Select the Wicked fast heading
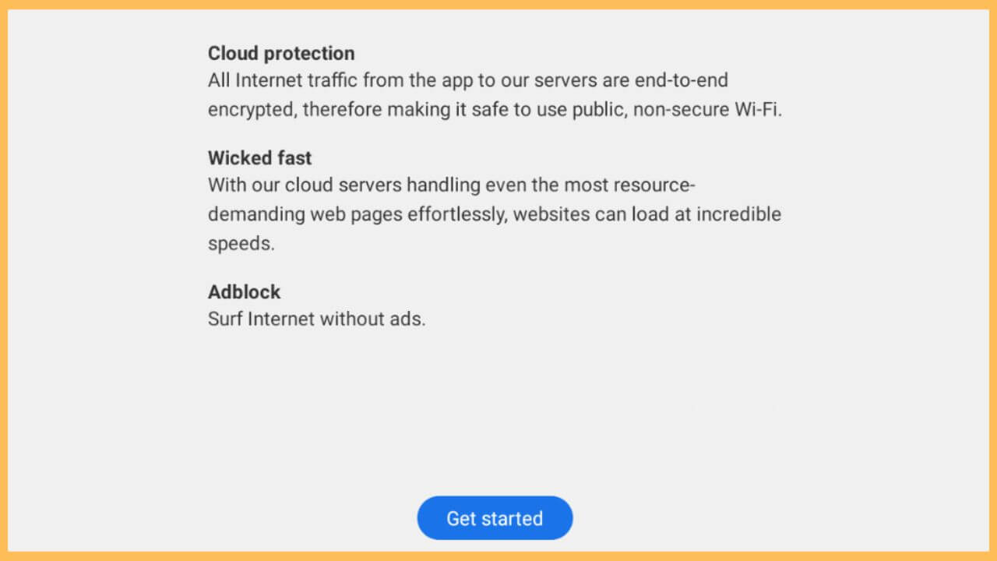The width and height of the screenshot is (997, 561). click(259, 157)
